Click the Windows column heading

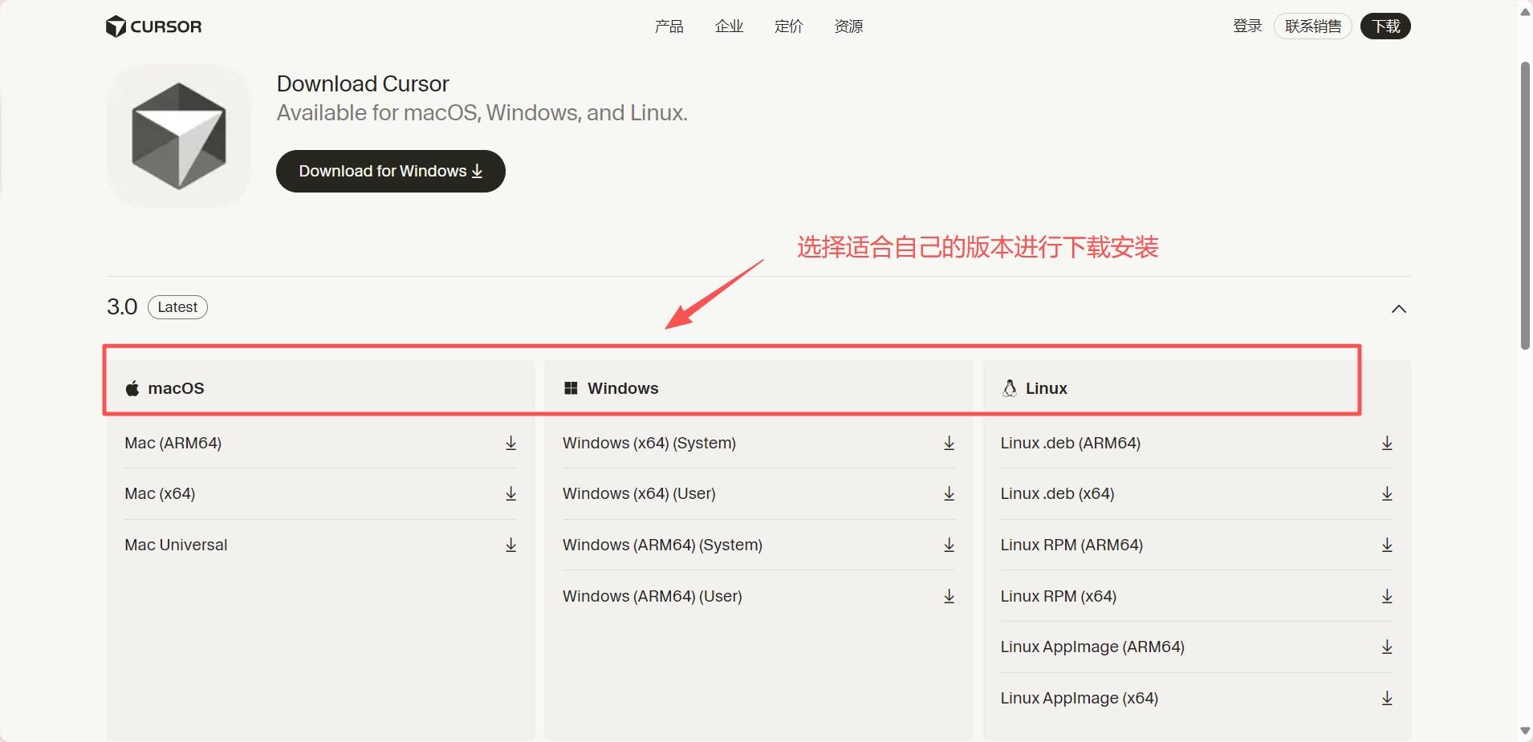(623, 388)
